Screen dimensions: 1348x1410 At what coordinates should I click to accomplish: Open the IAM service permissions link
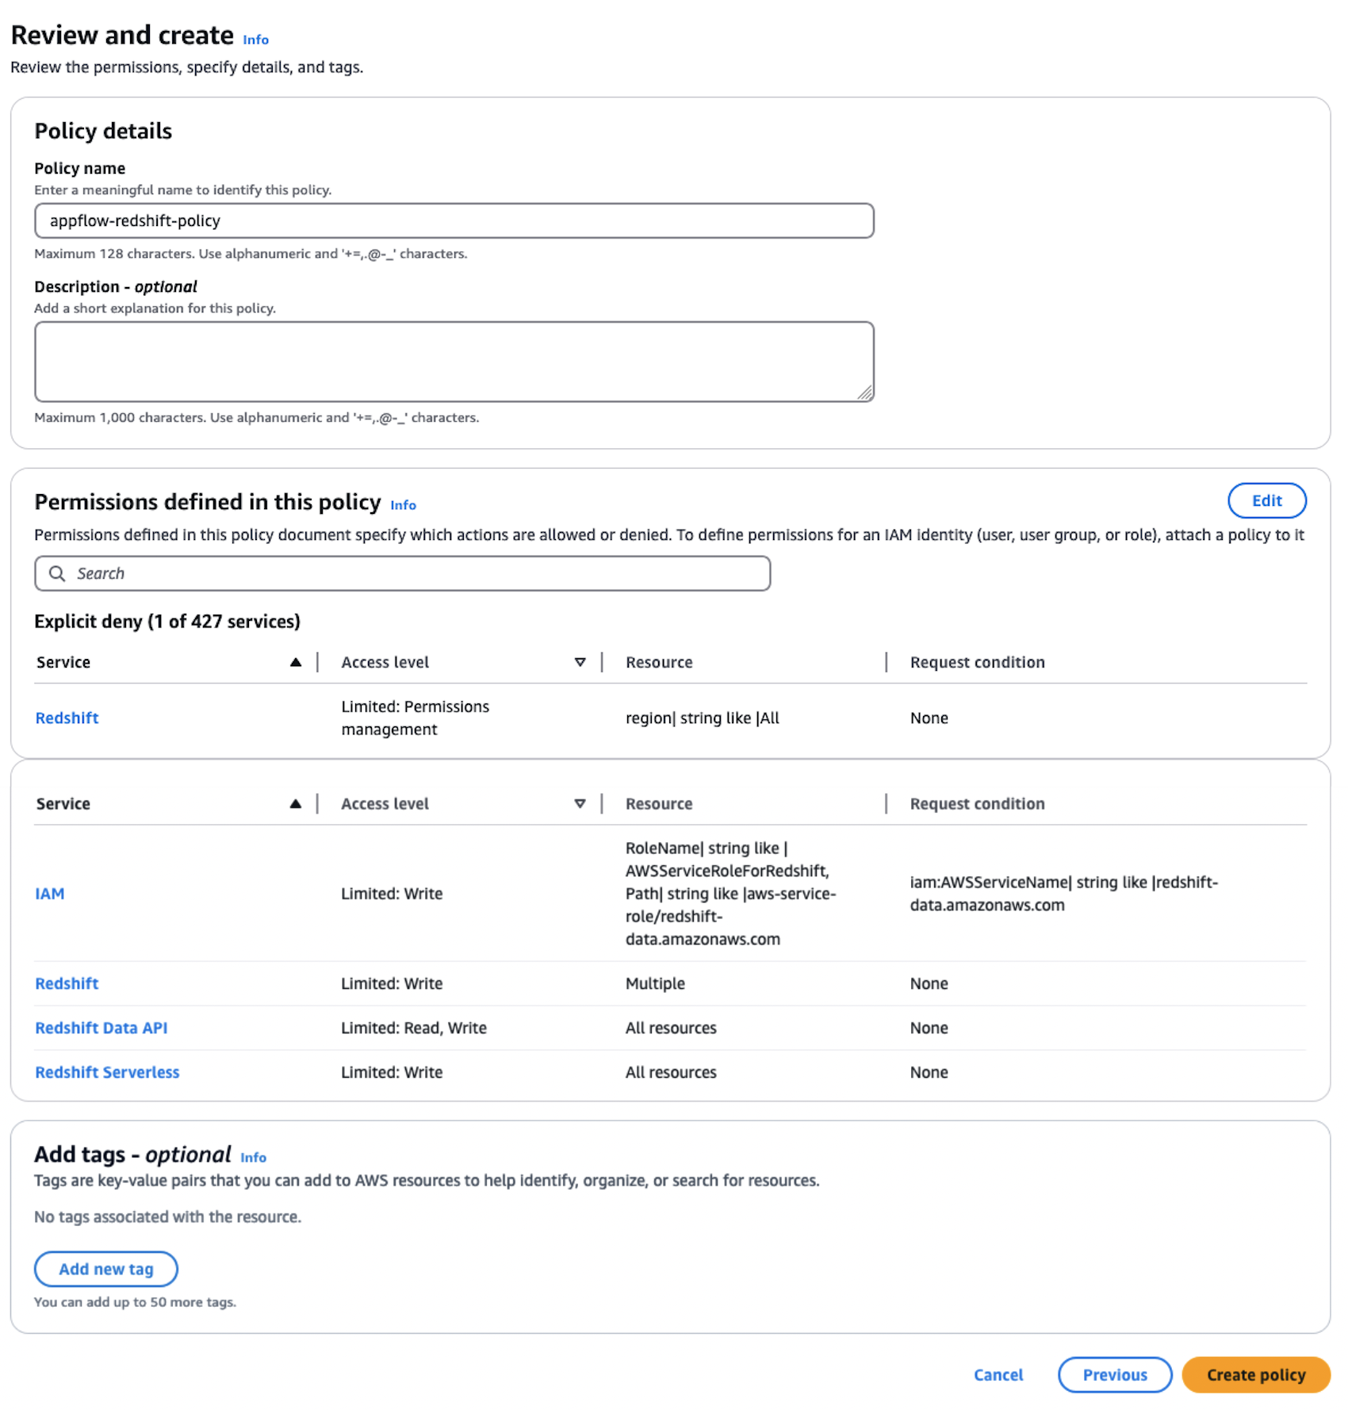point(50,893)
